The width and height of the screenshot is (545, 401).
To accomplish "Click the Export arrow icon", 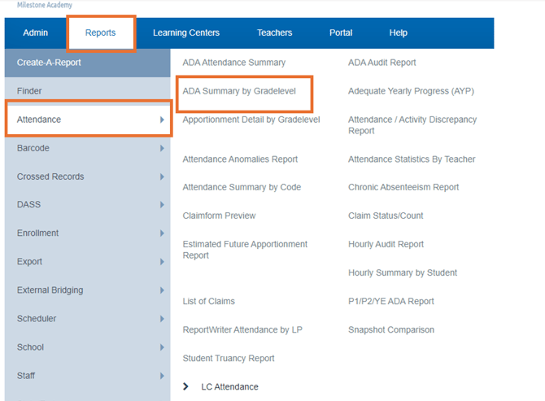I will click(162, 262).
